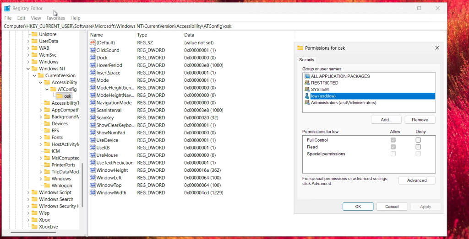Click the Add... button
The height and width of the screenshot is (239, 469).
click(x=386, y=120)
